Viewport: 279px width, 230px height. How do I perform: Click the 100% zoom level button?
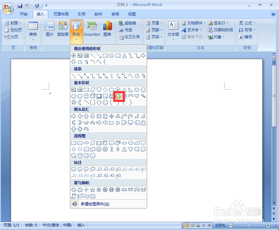(x=220, y=225)
